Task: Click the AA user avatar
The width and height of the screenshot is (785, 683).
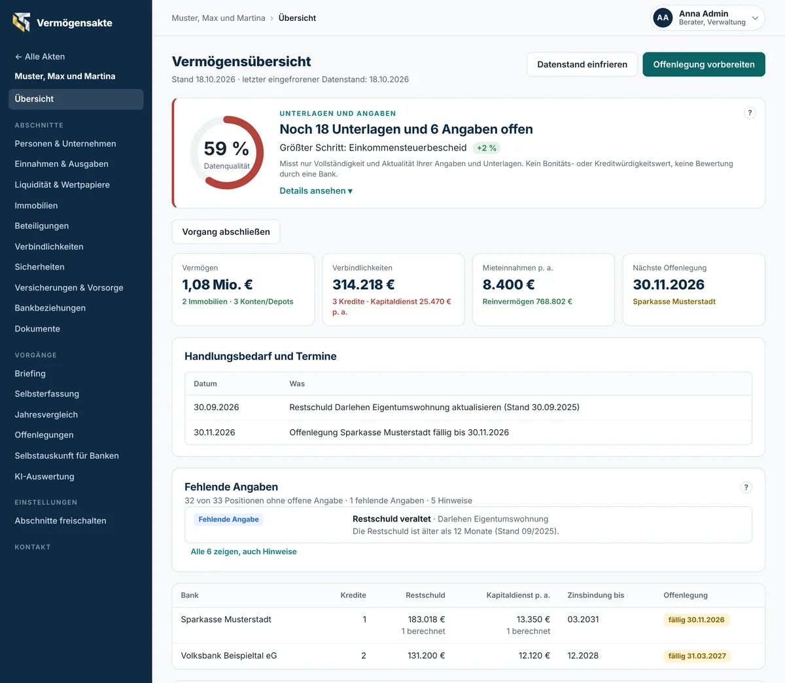Action: point(663,18)
